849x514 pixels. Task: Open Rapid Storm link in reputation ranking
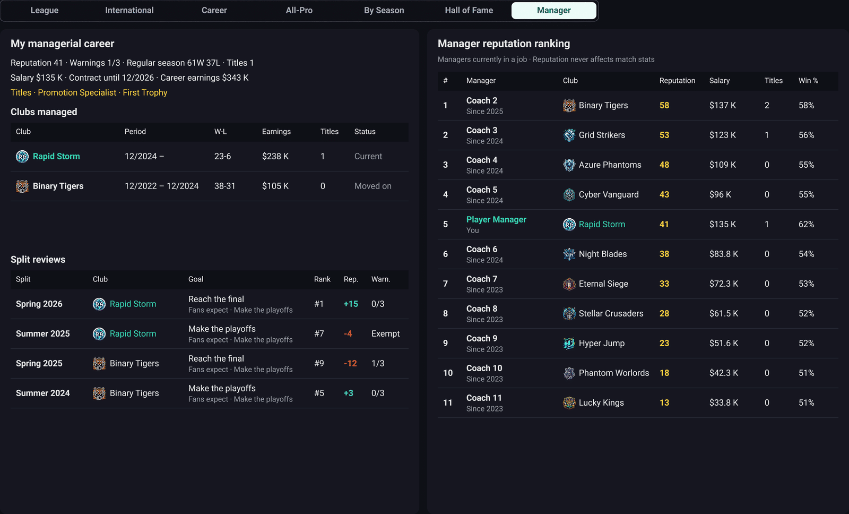click(602, 224)
